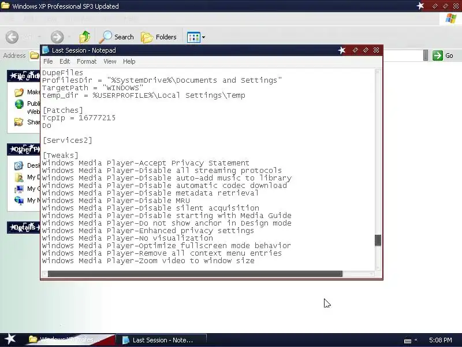This screenshot has width=462, height=347.
Task: Click the Back arrow in Explorer toolbar
Action: [12, 37]
